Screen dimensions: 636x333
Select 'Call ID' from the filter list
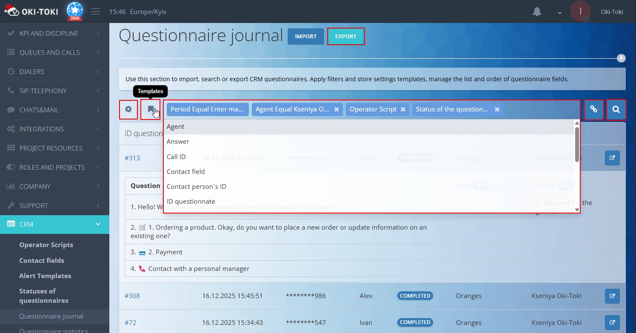[176, 157]
